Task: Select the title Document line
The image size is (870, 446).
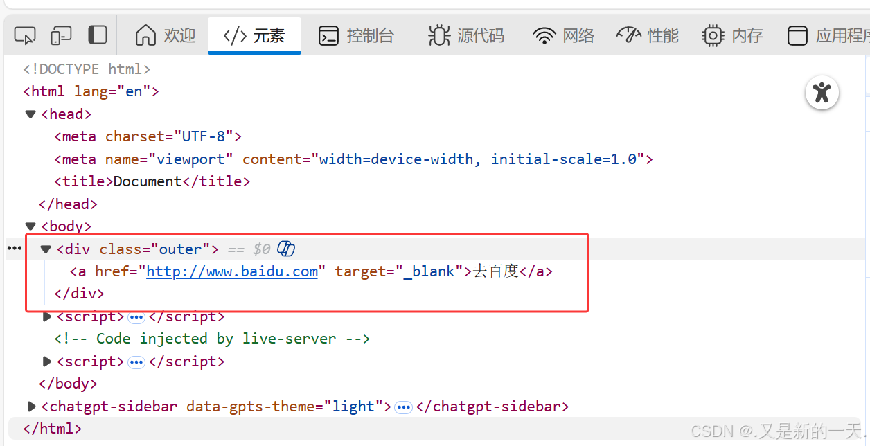Action: click(x=152, y=181)
